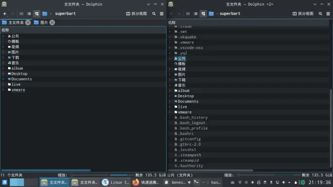Open application launcher in taskbar
The image size is (333, 187).
point(5,182)
